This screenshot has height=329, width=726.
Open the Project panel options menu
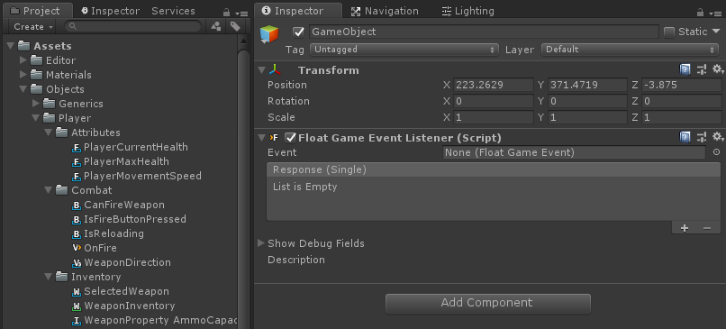tap(242, 14)
